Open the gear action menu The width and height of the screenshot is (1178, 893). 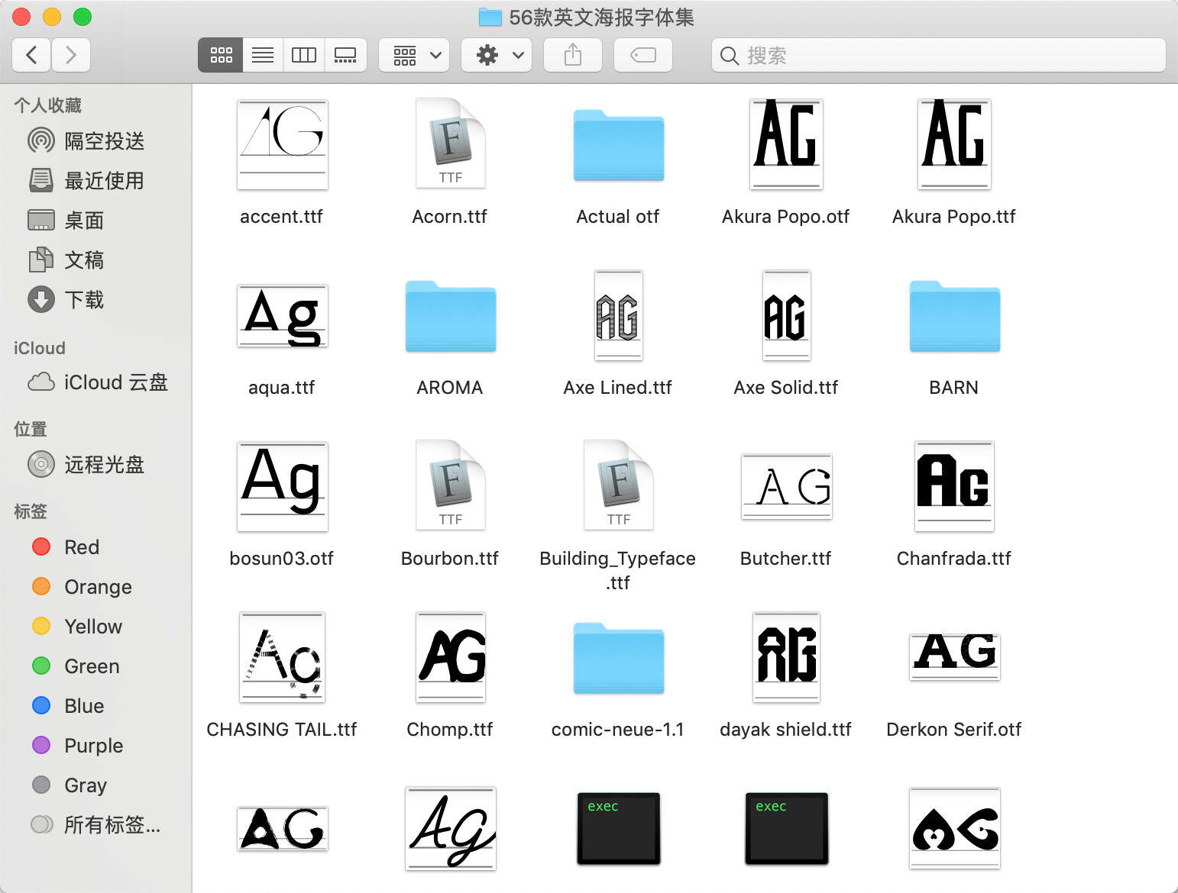(497, 55)
